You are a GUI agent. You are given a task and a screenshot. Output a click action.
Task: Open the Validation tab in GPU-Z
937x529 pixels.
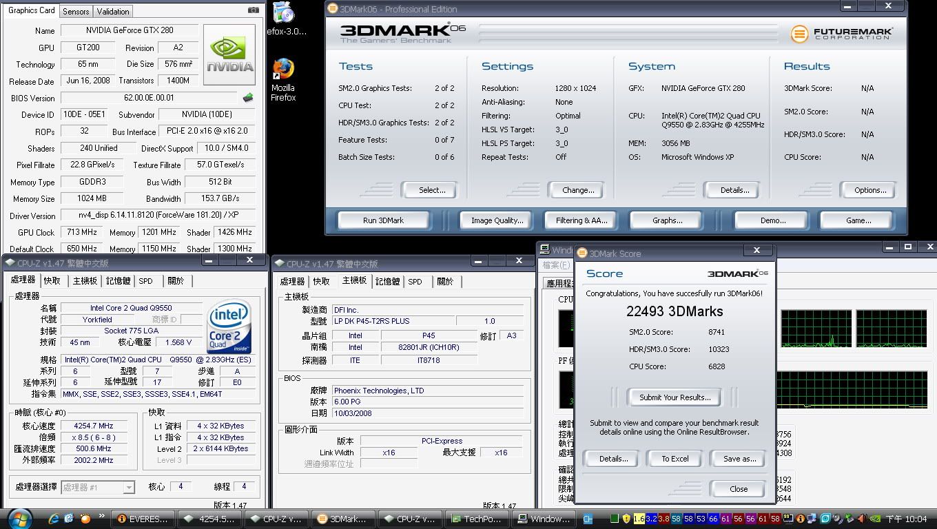coord(113,11)
